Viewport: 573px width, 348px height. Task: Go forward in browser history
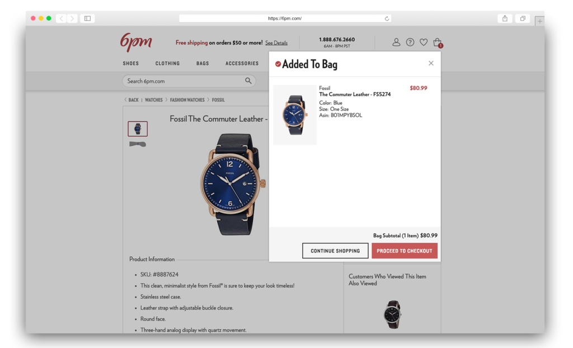pyautogui.click(x=72, y=18)
